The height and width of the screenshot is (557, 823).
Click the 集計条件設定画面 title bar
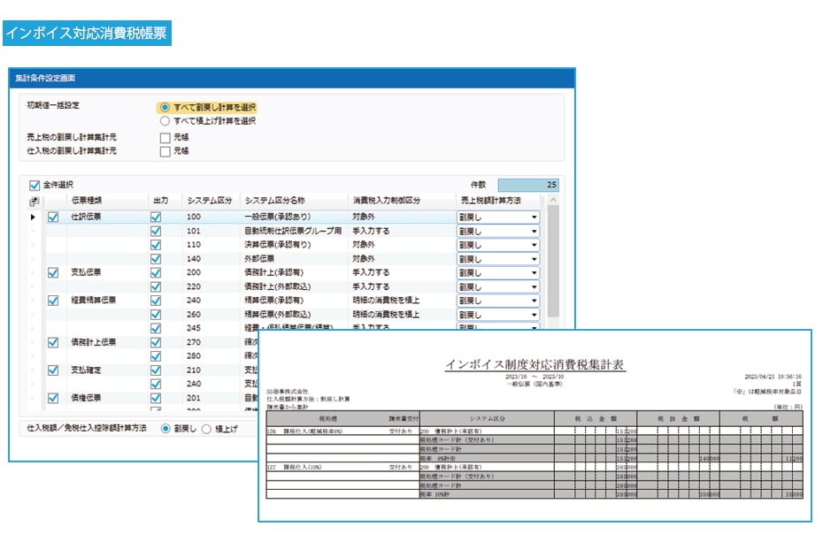[292, 78]
